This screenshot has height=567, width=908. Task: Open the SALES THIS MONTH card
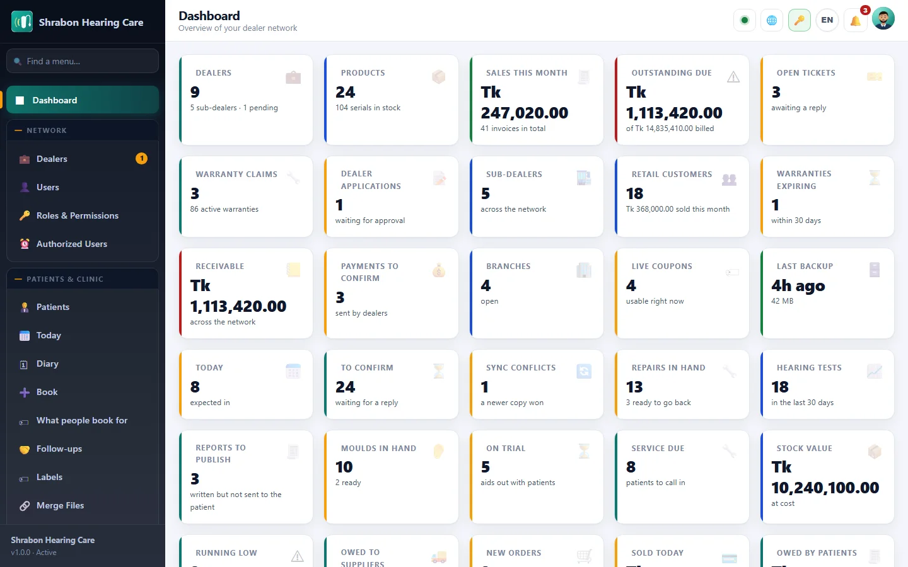coord(537,100)
